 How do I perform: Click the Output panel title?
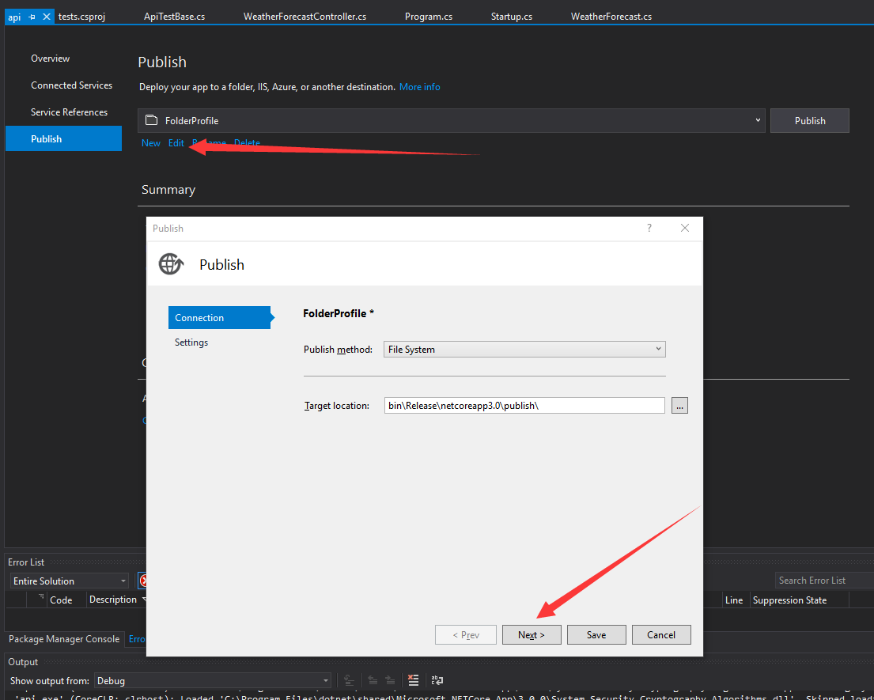click(23, 662)
